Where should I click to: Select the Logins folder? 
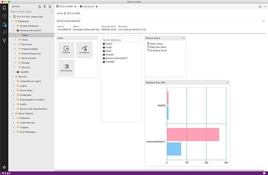pyautogui.click(x=23, y=86)
